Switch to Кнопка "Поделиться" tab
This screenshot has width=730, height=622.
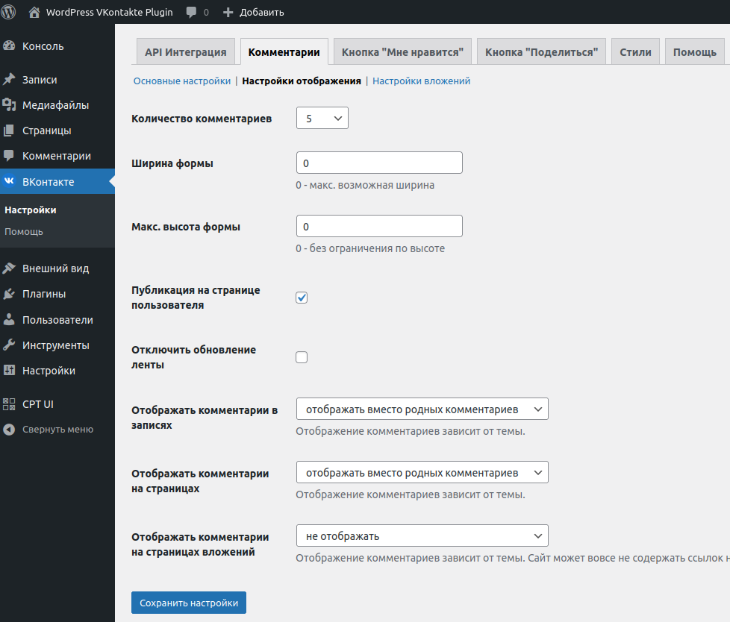(x=541, y=51)
